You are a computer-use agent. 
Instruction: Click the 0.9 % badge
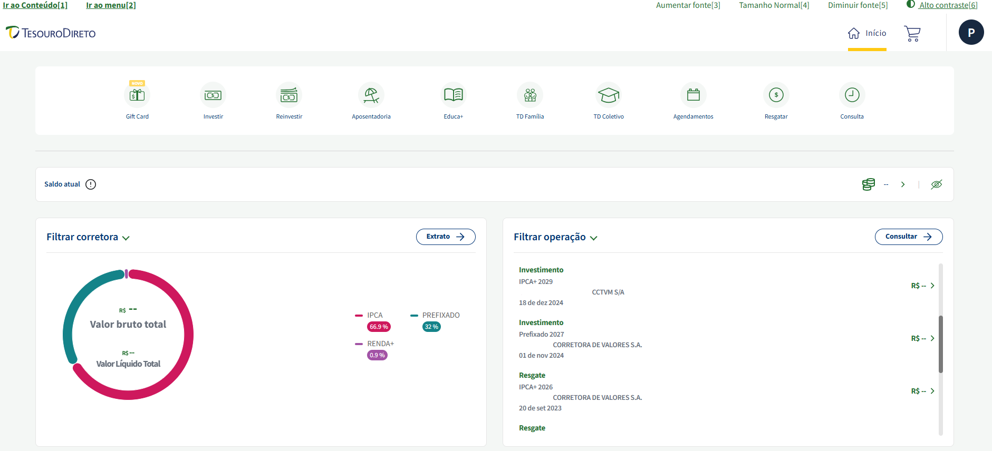[x=377, y=355]
